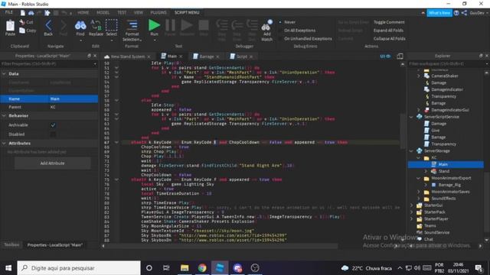The width and height of the screenshot is (490, 275).
Task: Toggle the Disabled checkbox
Action: (53, 134)
